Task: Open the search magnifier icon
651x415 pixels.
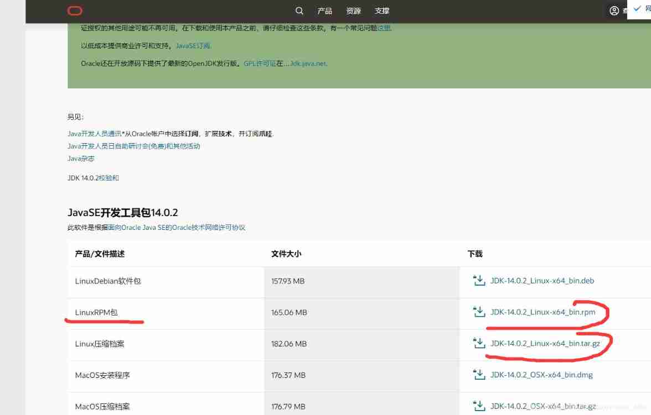Action: click(x=299, y=11)
